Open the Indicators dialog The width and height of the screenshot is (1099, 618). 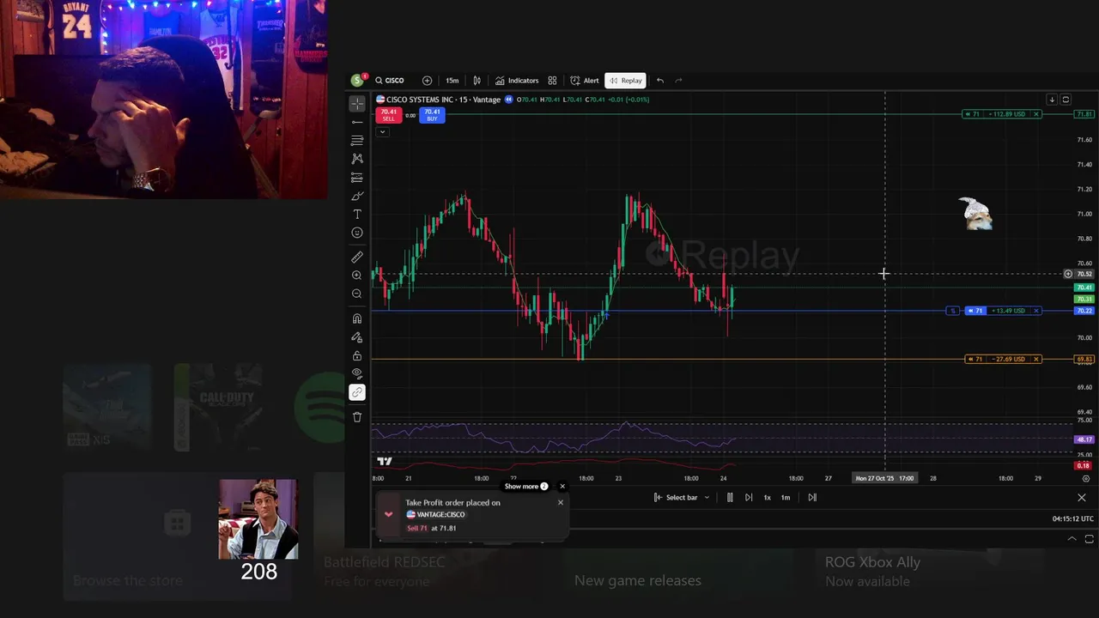click(517, 81)
